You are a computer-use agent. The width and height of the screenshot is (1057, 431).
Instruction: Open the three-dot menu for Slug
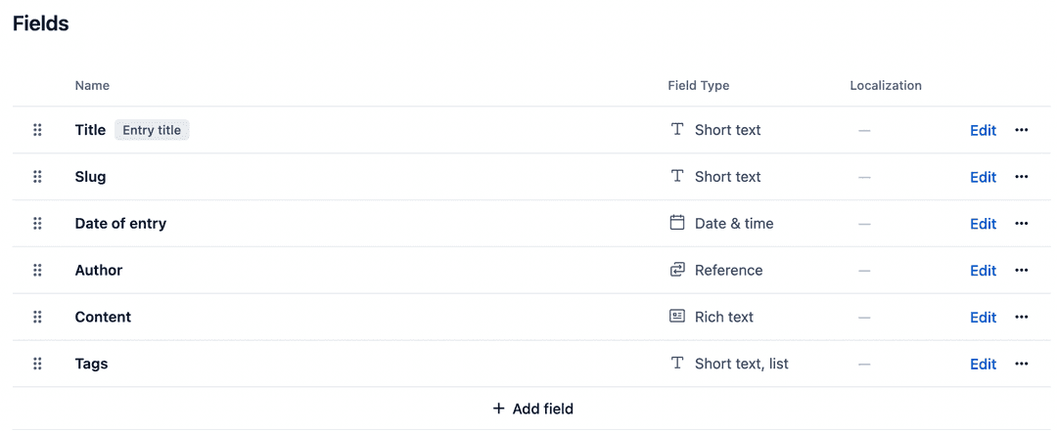[1022, 177]
